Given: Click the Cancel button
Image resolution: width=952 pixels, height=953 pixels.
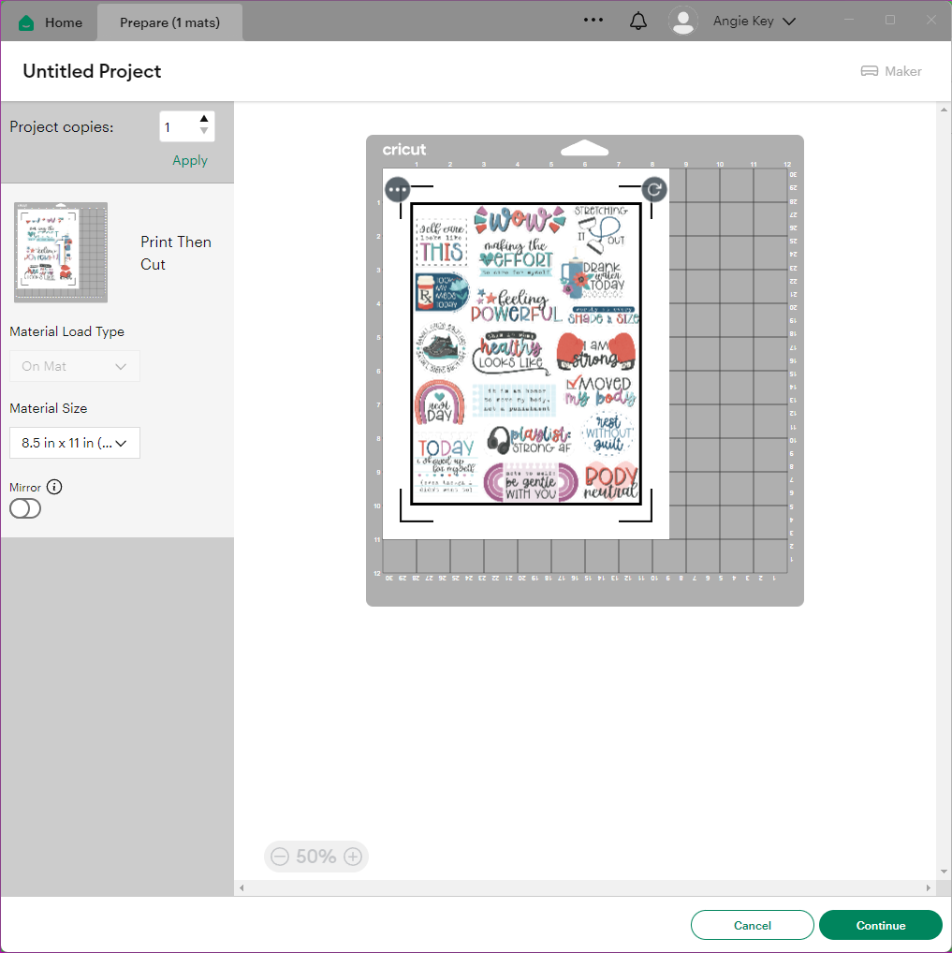Looking at the screenshot, I should click(752, 925).
